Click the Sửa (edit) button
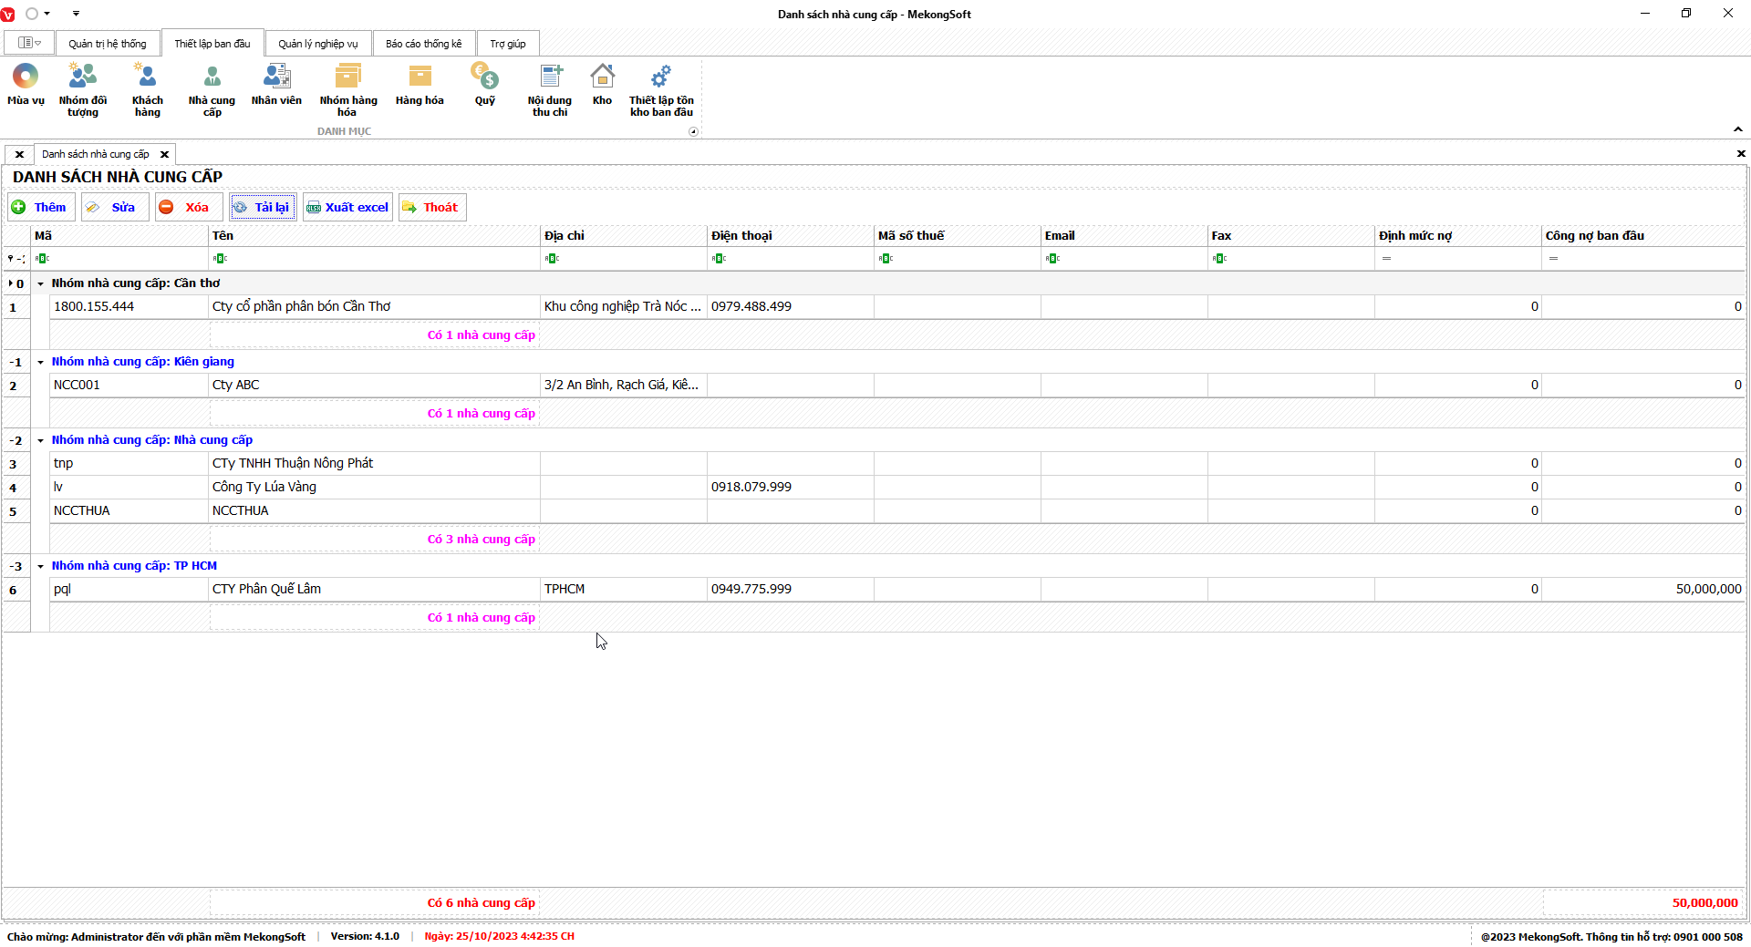1751x947 pixels. point(115,207)
